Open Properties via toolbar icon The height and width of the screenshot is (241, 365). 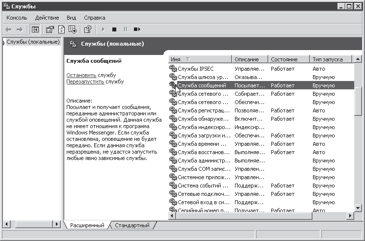click(50, 29)
